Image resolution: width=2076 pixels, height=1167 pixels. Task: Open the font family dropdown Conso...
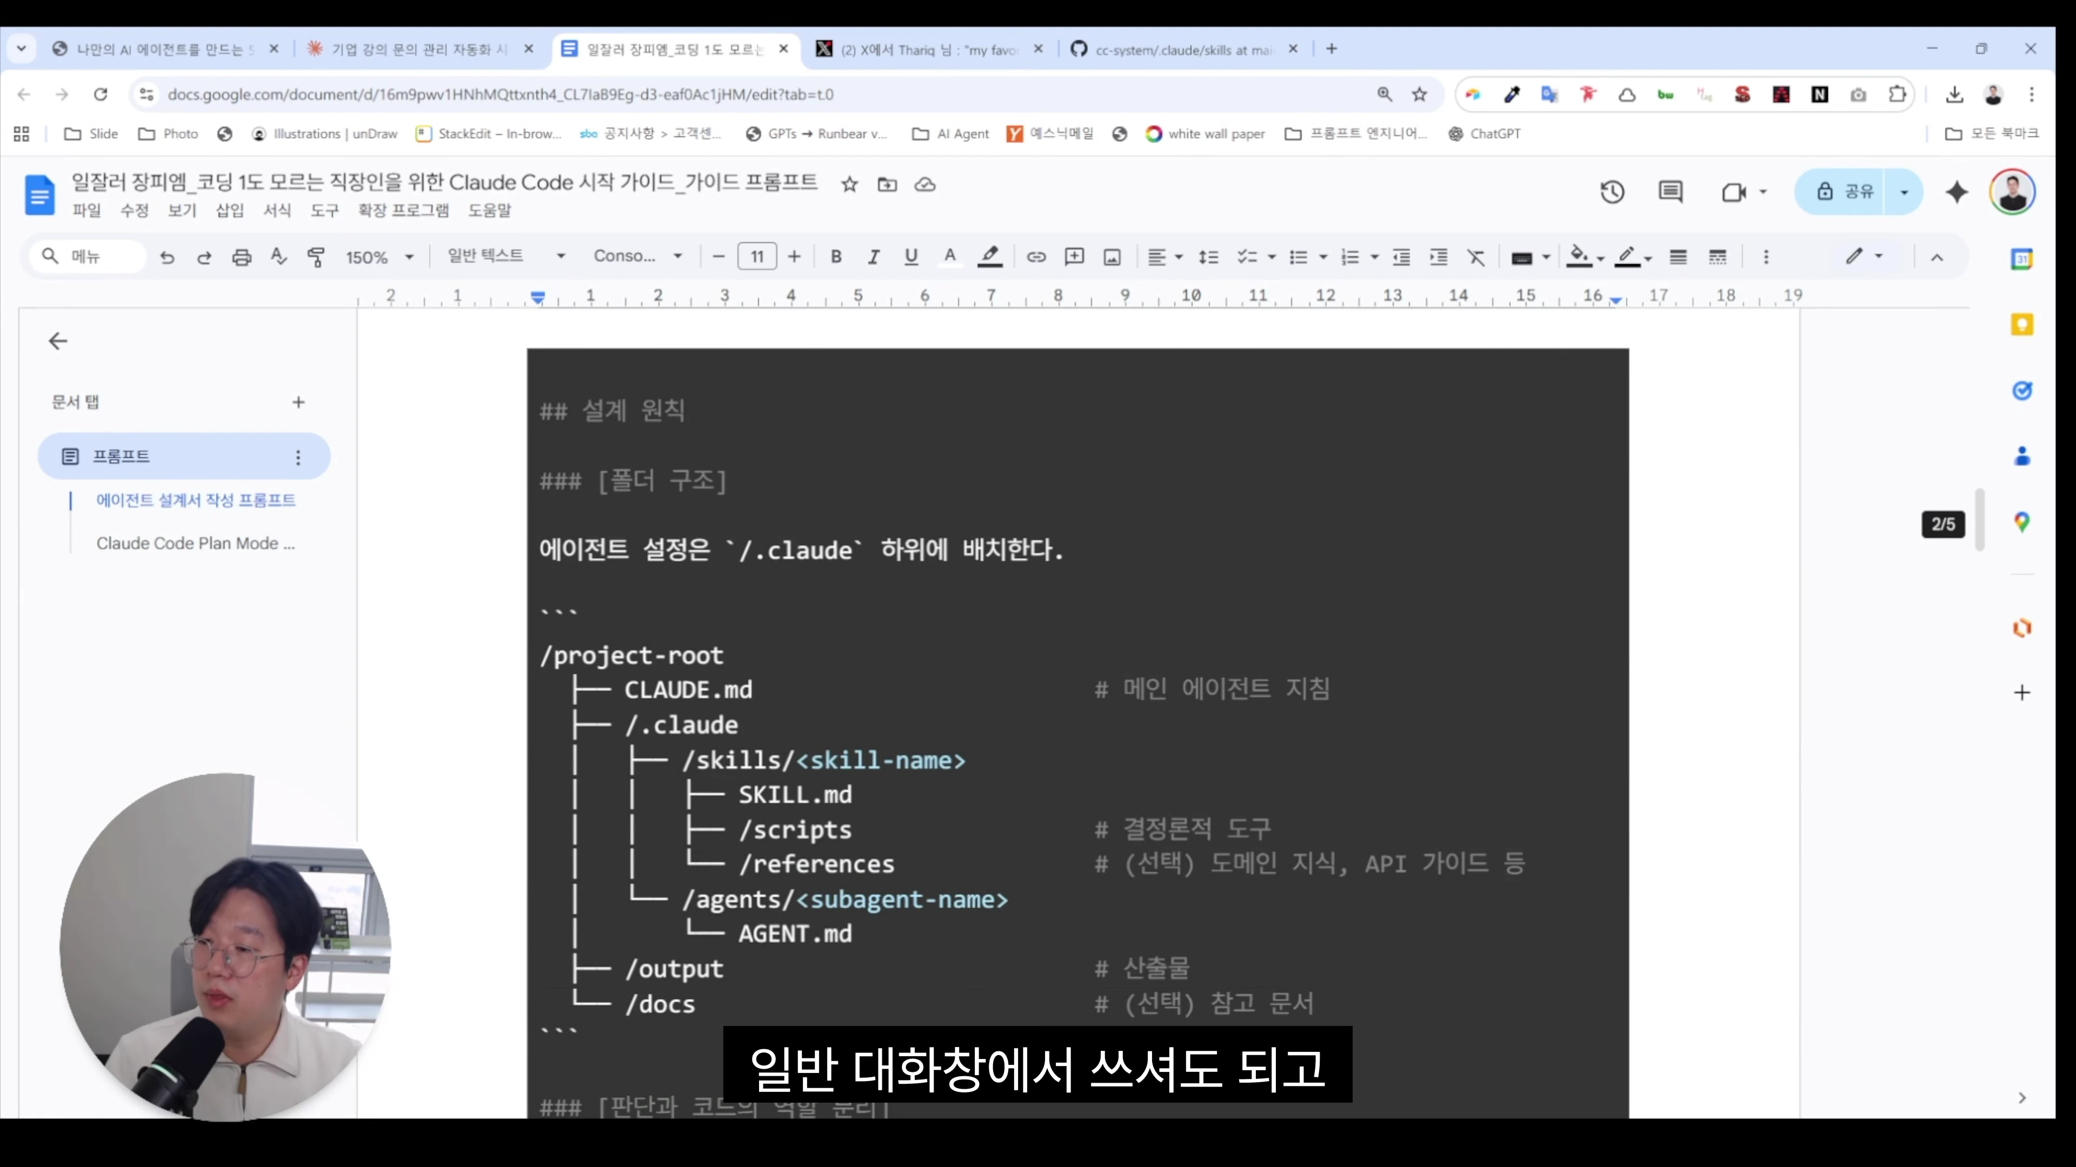(x=637, y=256)
